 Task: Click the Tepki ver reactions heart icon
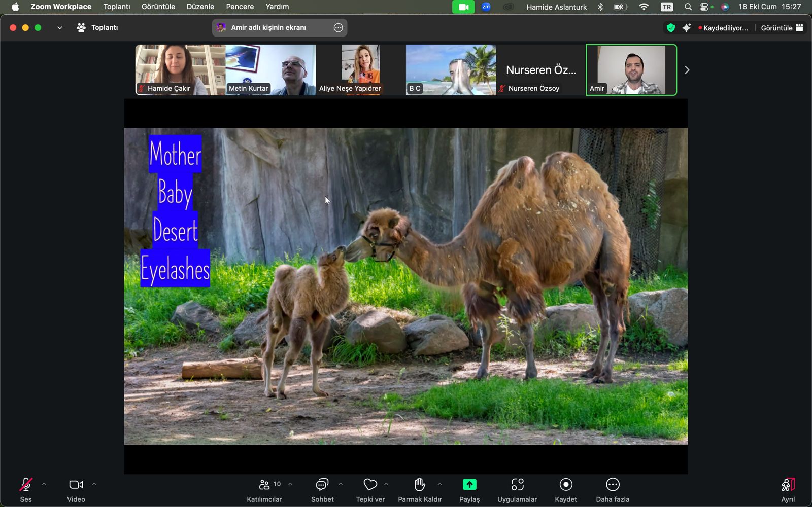(370, 485)
